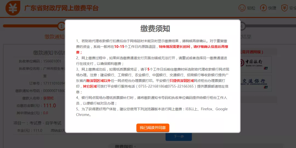Viewport: 296px width, 148px height.
Task: Click the UnionPay badge on Bank of China option
Action: [x=265, y=68]
